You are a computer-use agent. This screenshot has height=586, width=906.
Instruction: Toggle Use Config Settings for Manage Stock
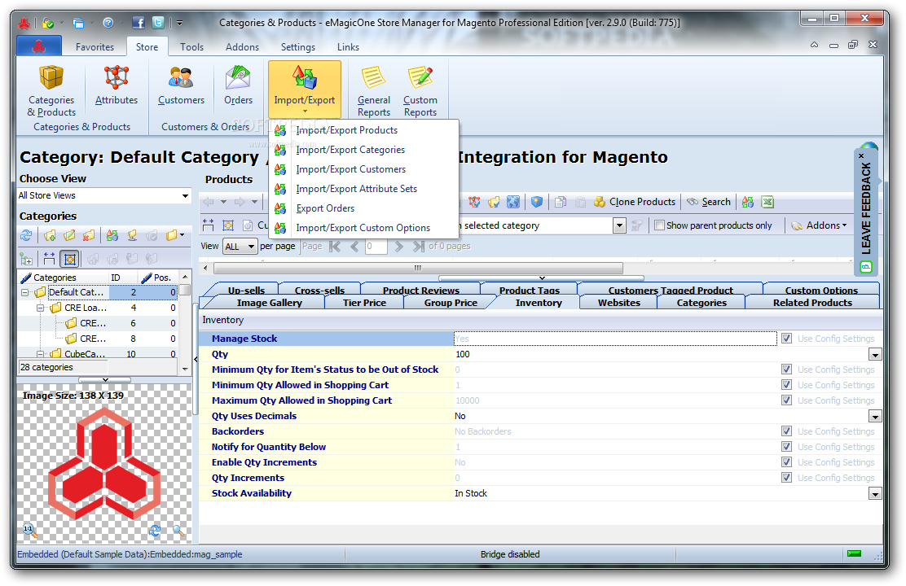786,339
